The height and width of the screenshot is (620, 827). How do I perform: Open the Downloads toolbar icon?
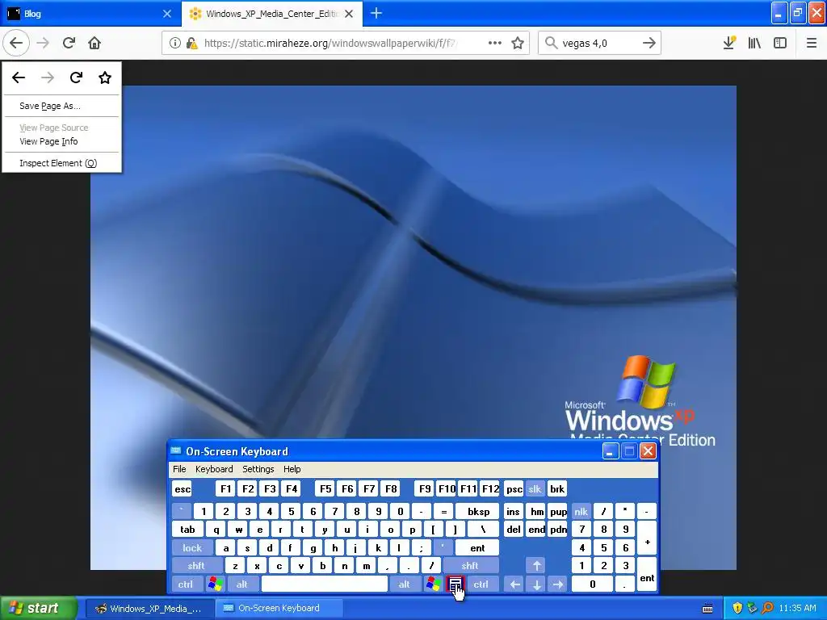[x=729, y=43]
